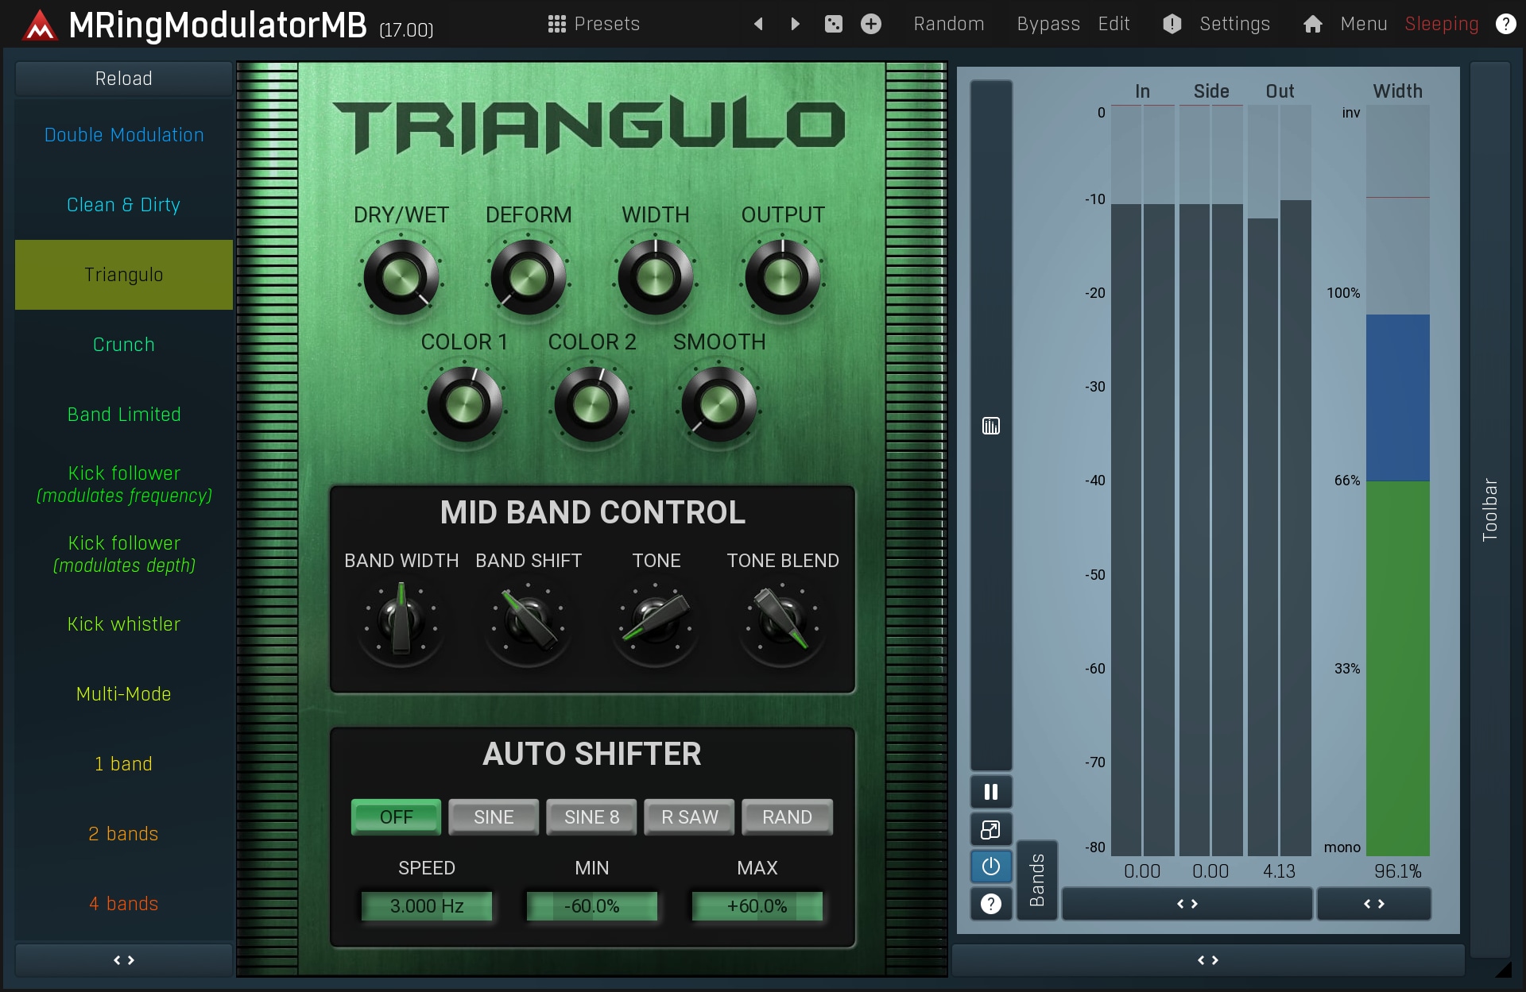Click the DRY/WET knob

coord(401,278)
